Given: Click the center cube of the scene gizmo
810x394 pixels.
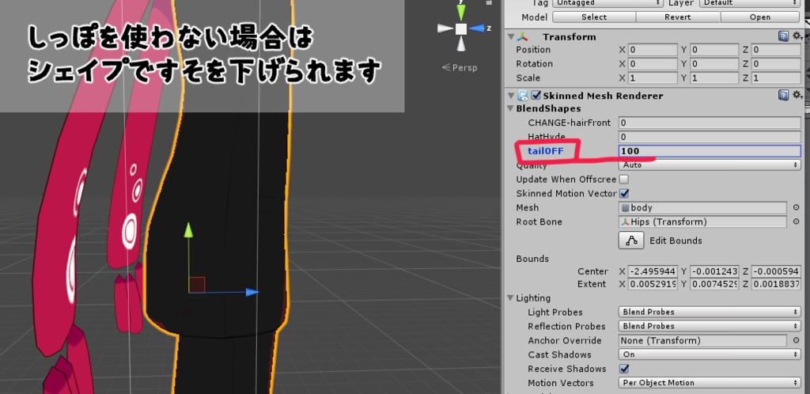Looking at the screenshot, I should [461, 28].
